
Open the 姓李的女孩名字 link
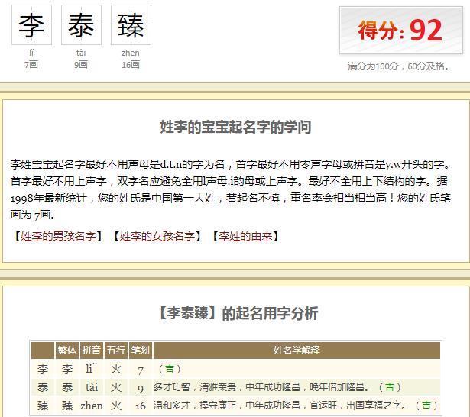click(157, 236)
